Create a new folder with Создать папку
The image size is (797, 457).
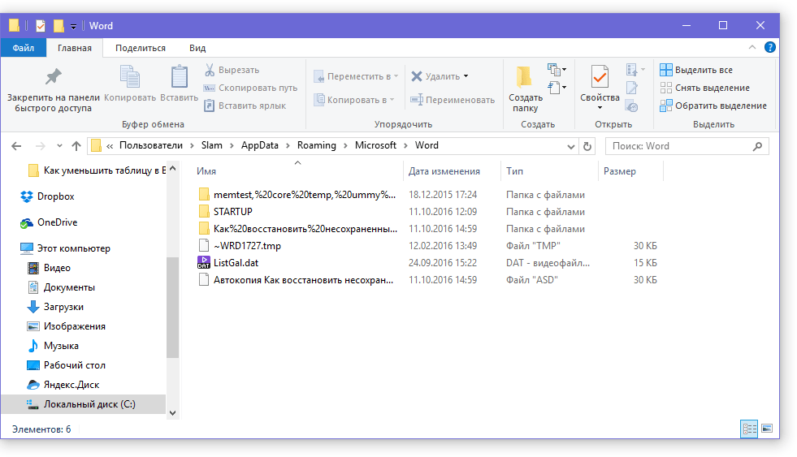(525, 90)
